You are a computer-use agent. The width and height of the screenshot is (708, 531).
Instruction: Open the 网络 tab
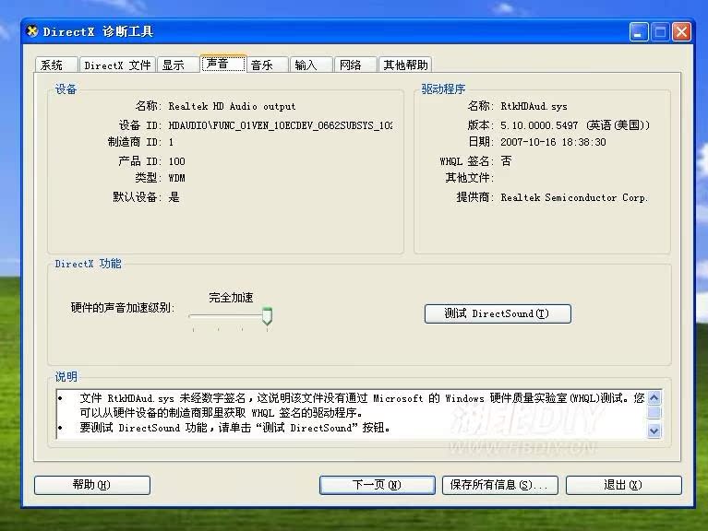355,65
